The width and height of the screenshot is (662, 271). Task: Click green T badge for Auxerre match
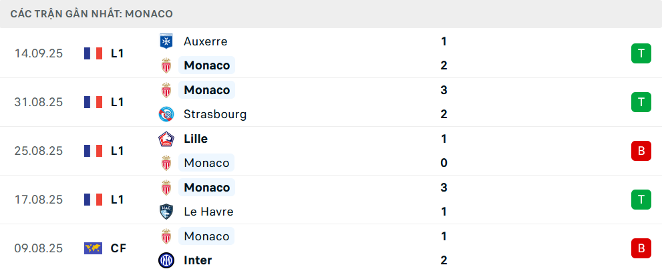point(641,53)
